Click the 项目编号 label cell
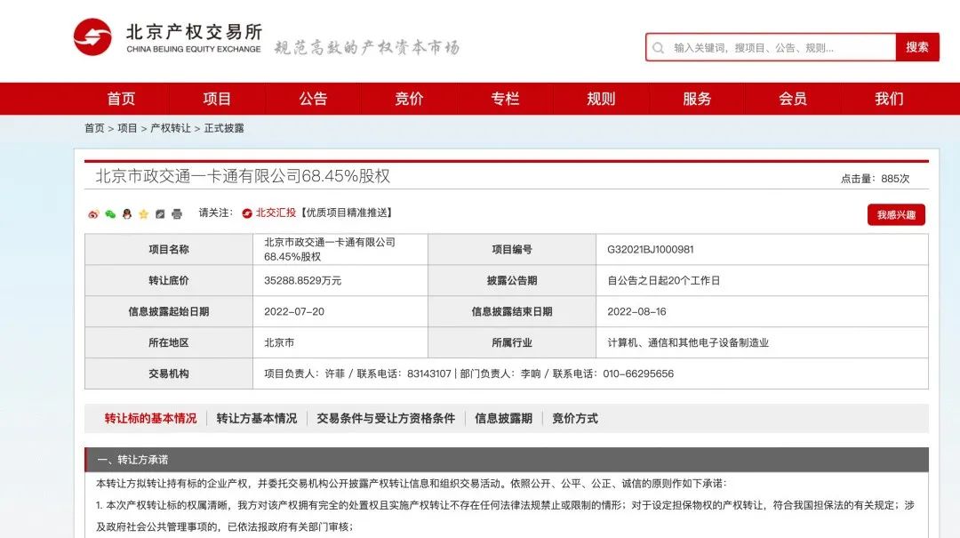960x538 pixels. 512,249
